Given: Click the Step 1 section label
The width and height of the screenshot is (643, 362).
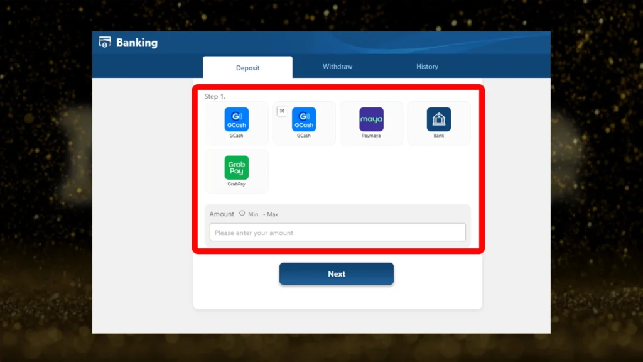Looking at the screenshot, I should 214,96.
